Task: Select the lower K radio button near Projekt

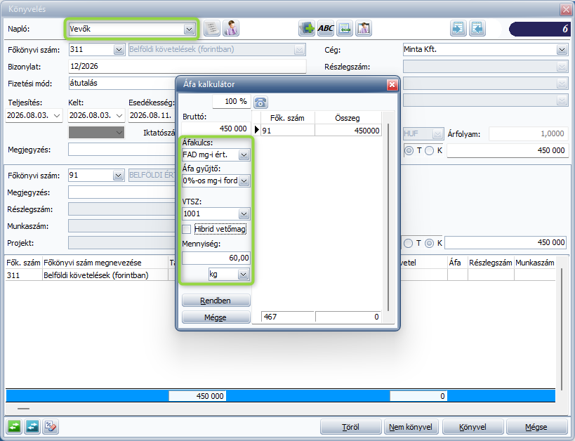Action: (x=430, y=243)
